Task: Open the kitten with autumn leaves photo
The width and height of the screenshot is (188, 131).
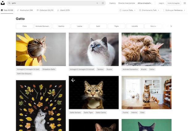Action: coord(41,106)
